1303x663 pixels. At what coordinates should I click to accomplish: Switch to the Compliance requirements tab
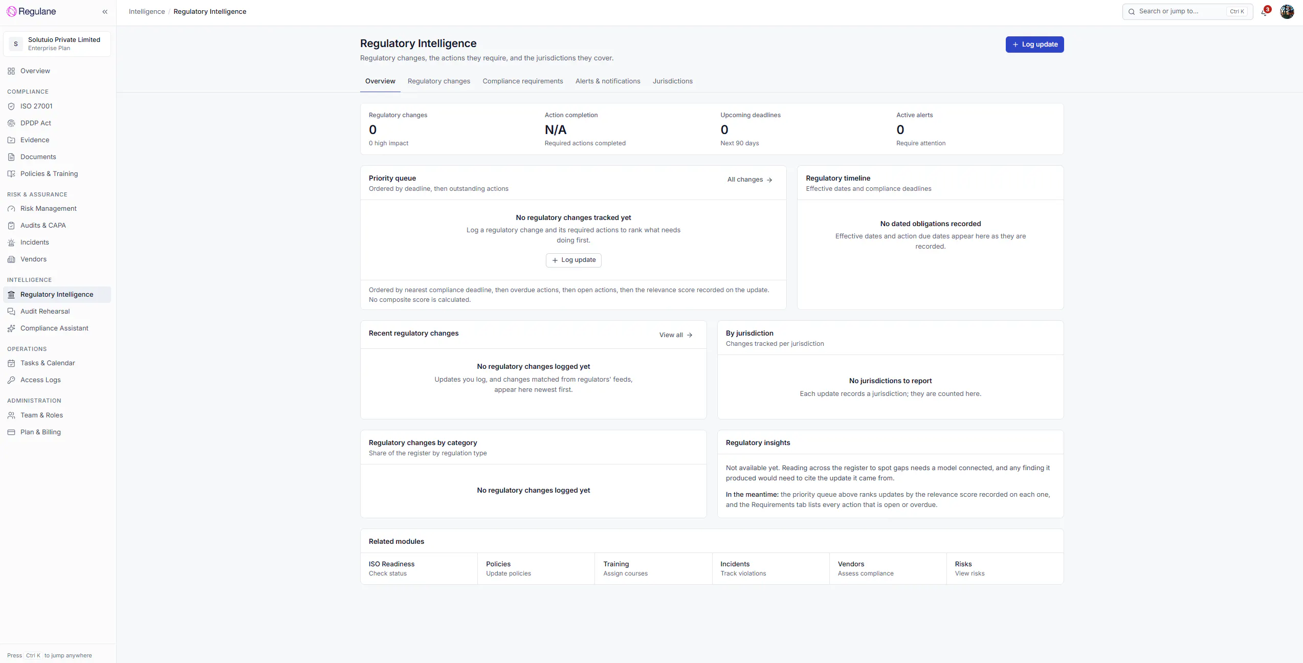(x=522, y=81)
